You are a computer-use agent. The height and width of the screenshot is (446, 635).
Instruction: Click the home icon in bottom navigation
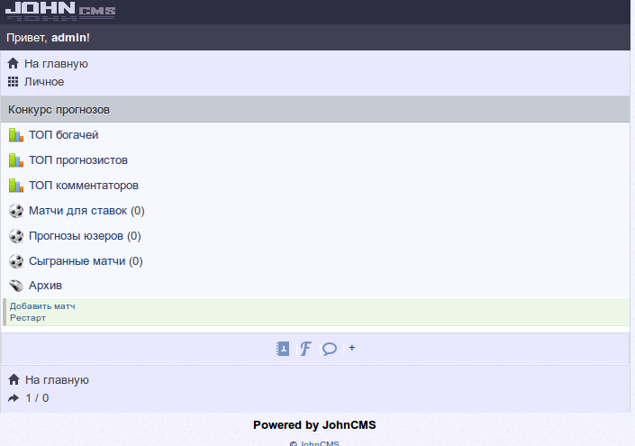14,380
